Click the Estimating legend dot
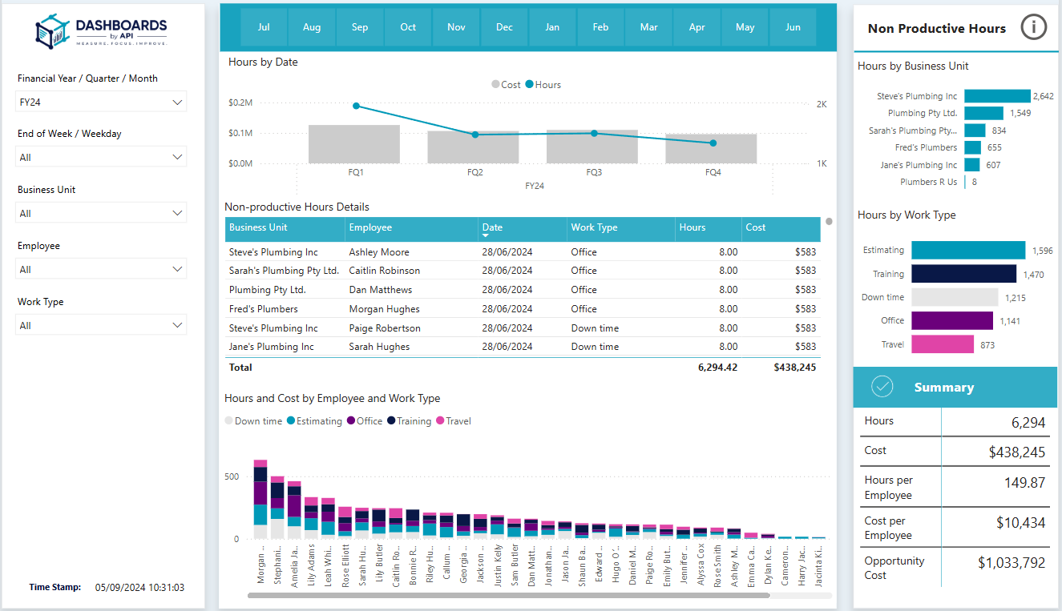This screenshot has height=611, width=1062. [x=291, y=421]
